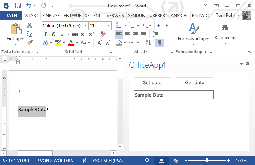Save the document with the floppy disk icon
This screenshot has height=165, width=255.
18,6
